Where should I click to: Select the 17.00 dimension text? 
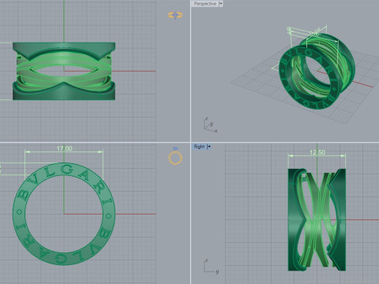[65, 148]
